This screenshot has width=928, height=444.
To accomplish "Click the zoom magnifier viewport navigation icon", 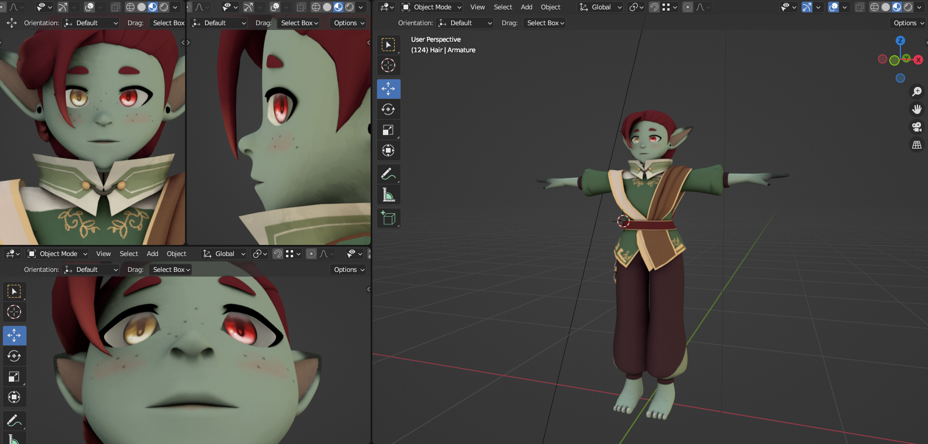I will coord(916,92).
